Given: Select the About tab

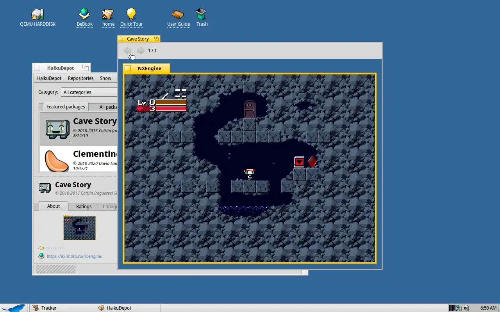Looking at the screenshot, I should pyautogui.click(x=54, y=206).
